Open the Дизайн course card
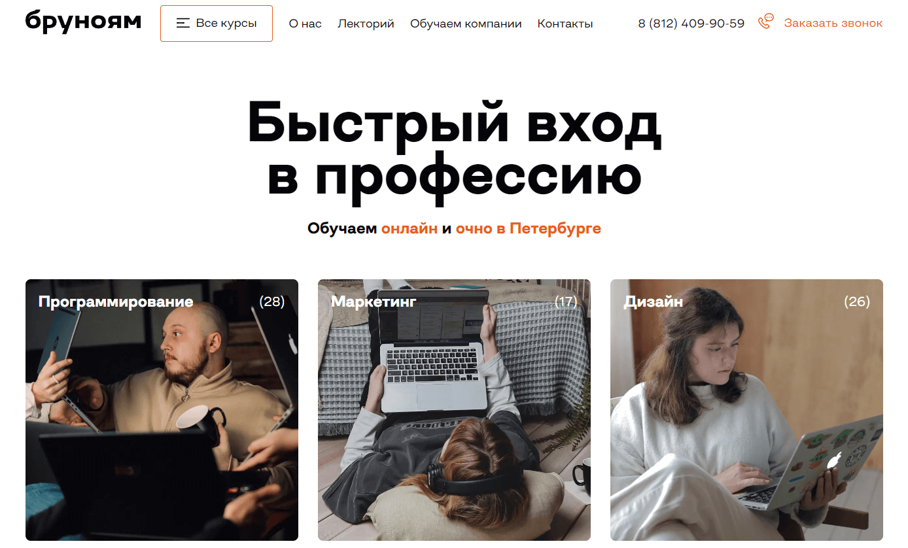 click(x=746, y=410)
